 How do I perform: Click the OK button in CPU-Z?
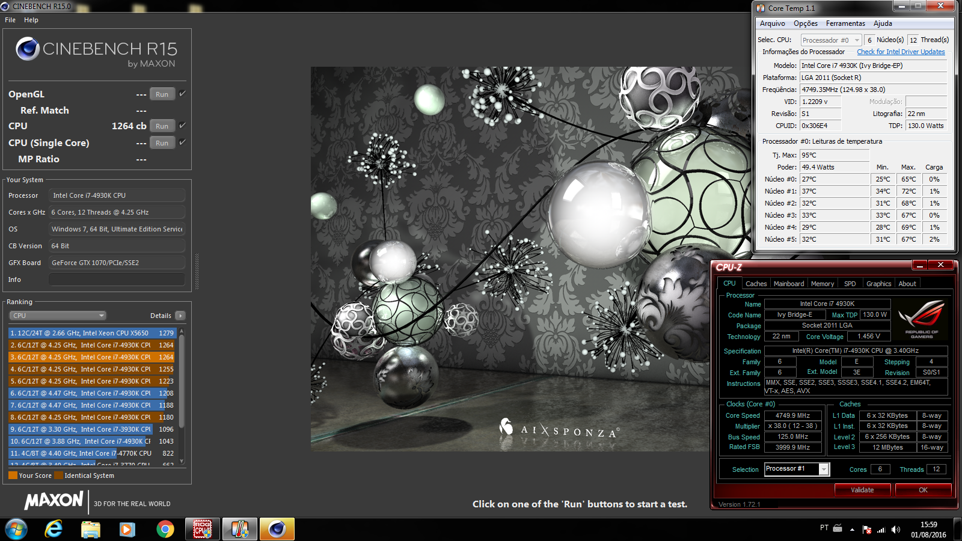point(923,490)
